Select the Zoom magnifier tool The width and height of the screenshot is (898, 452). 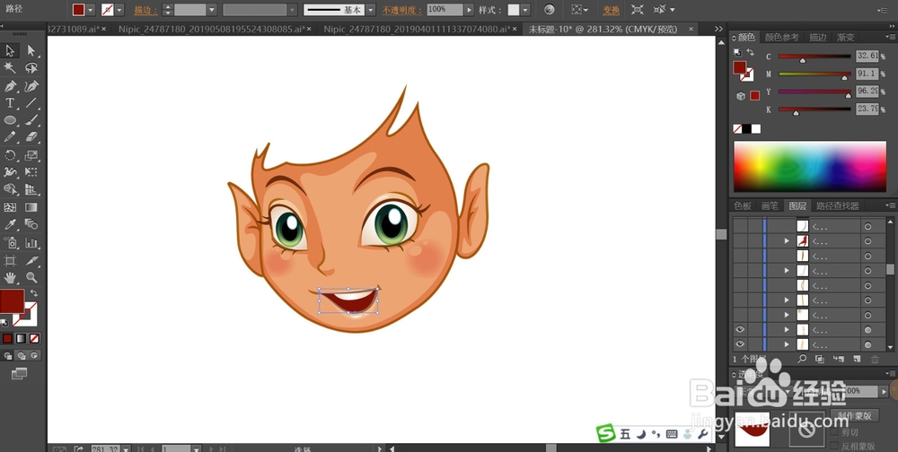point(31,278)
